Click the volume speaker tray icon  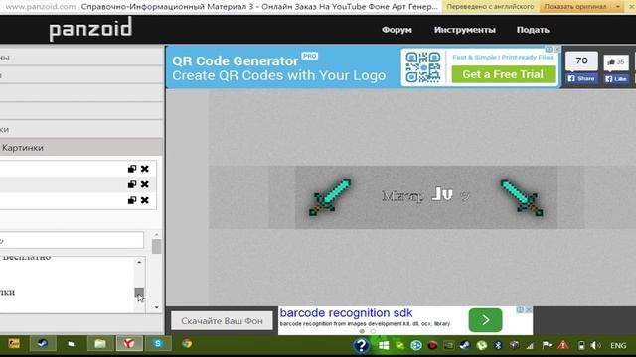[x=596, y=345]
